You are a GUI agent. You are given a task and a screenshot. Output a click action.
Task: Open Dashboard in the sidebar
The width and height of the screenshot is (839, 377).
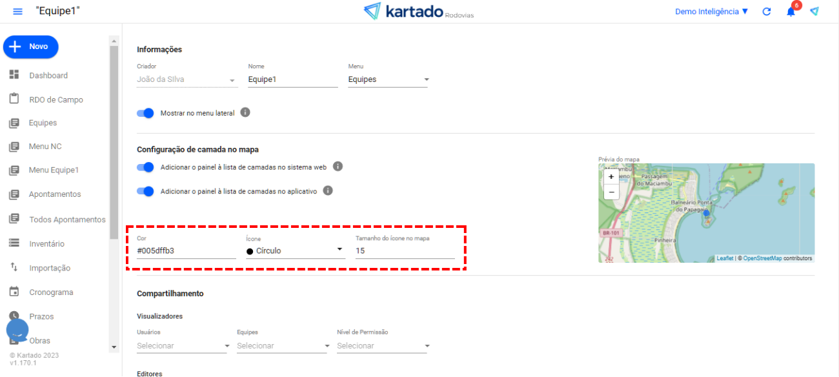pyautogui.click(x=48, y=76)
